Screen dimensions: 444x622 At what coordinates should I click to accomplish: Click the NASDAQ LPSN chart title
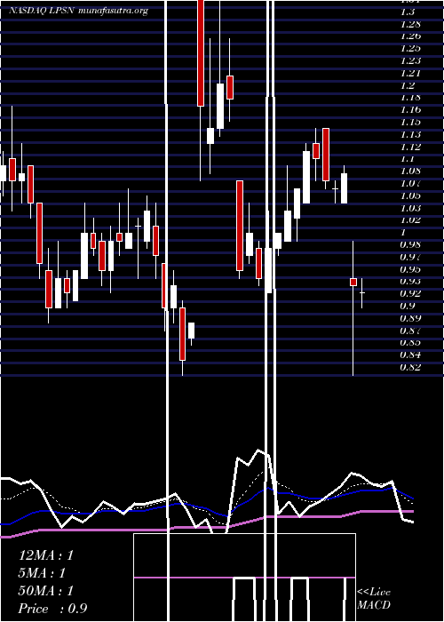pyautogui.click(x=43, y=11)
